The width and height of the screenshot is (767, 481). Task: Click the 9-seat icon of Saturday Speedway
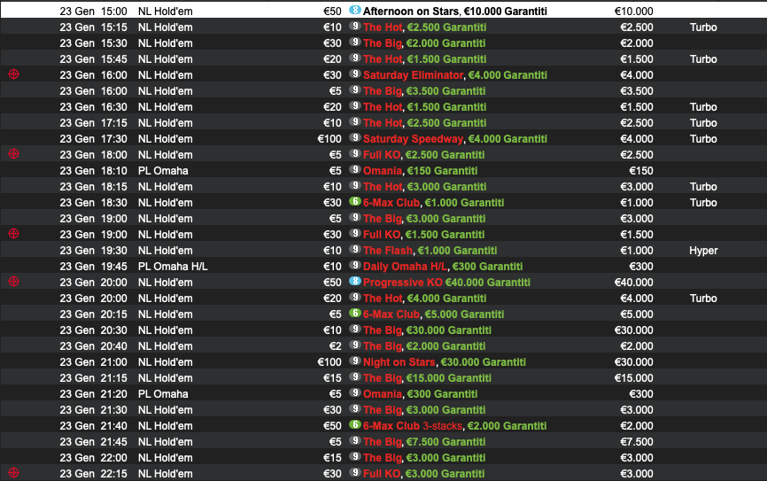(354, 137)
